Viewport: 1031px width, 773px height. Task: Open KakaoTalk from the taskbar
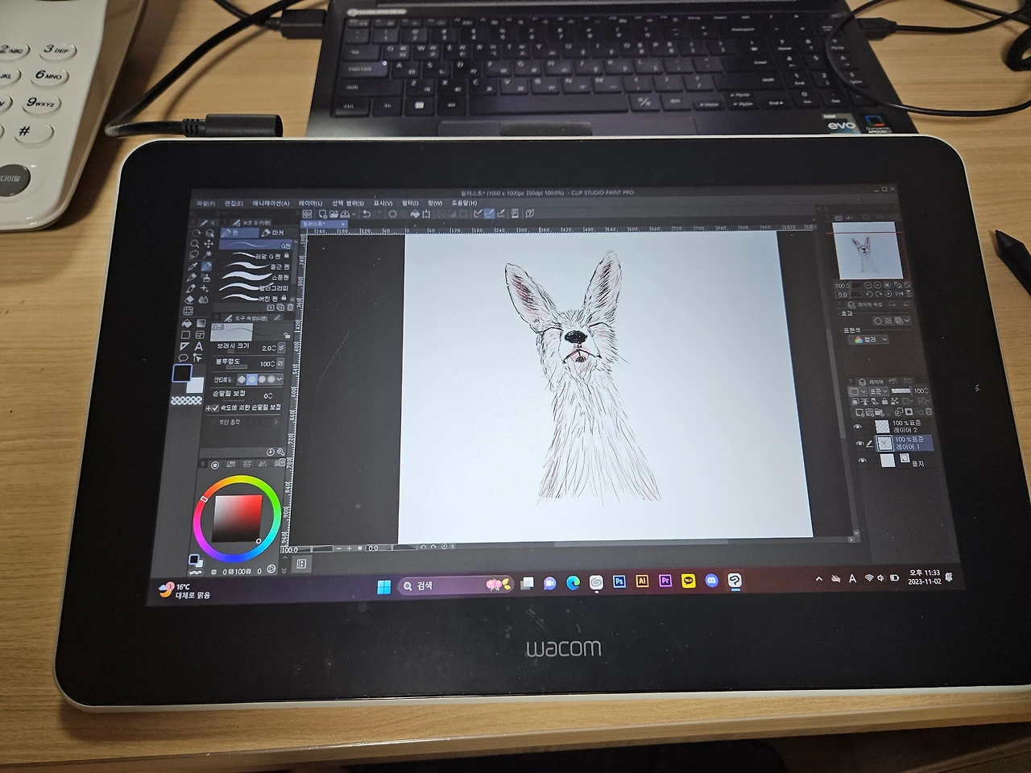(x=689, y=581)
